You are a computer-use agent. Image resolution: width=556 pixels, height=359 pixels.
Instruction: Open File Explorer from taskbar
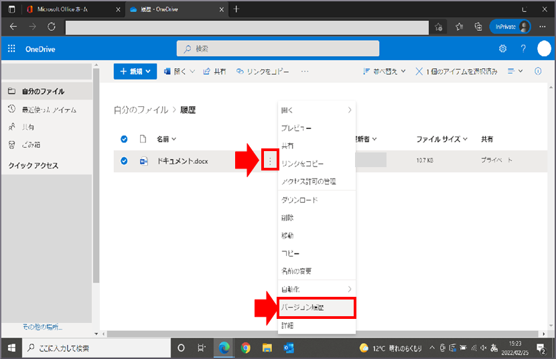267,348
